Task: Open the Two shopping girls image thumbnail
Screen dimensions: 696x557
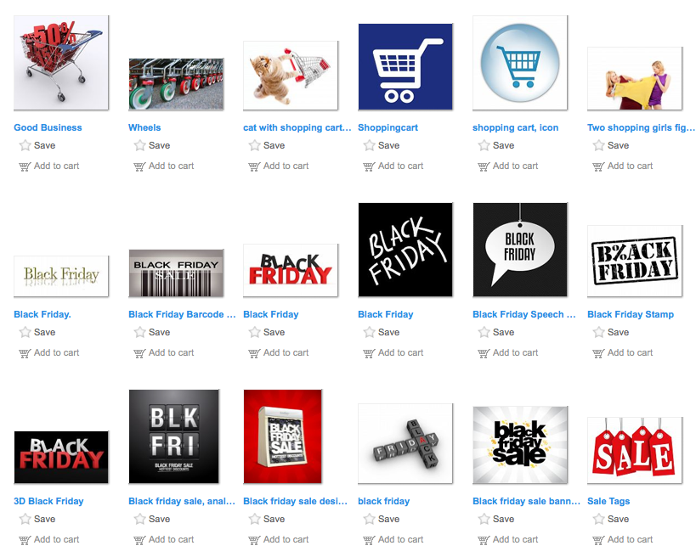Action: pyautogui.click(x=635, y=78)
